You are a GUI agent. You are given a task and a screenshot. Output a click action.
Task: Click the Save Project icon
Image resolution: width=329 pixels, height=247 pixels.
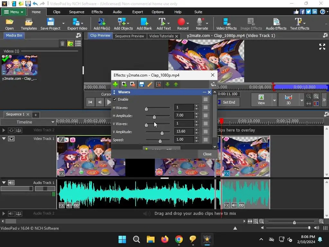(50, 24)
